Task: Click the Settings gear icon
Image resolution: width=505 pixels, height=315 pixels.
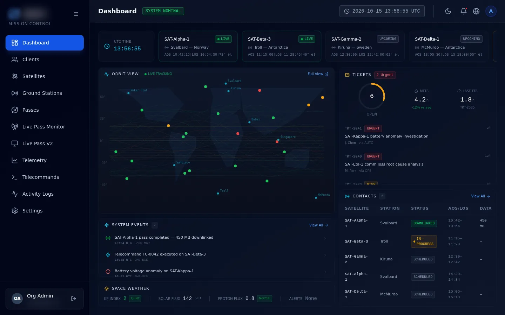Action: [x=15, y=211]
